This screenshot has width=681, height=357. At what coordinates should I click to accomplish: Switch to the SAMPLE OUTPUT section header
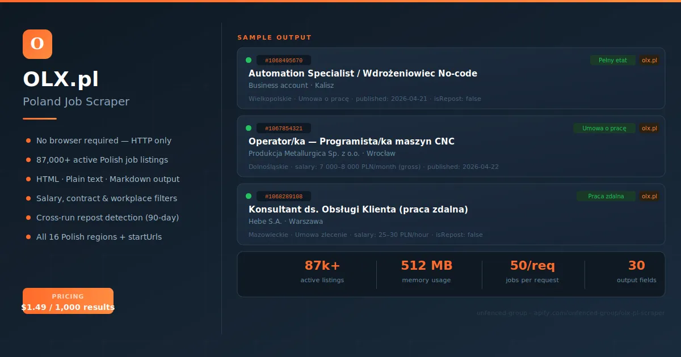pos(274,37)
